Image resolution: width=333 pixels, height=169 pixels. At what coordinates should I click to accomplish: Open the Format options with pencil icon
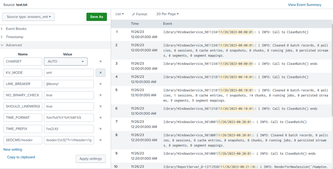140,14
